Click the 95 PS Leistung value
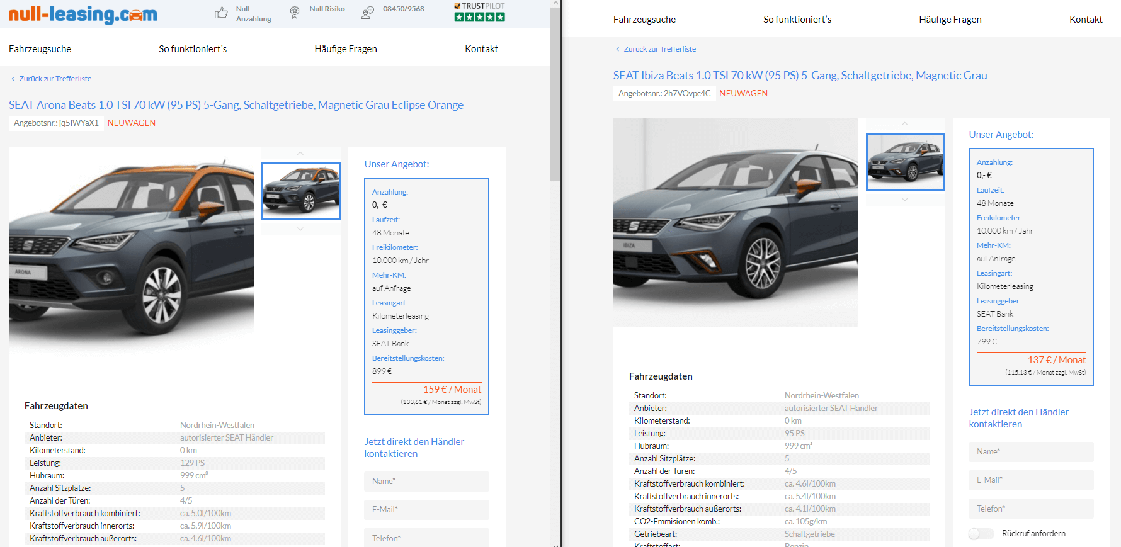 click(795, 433)
